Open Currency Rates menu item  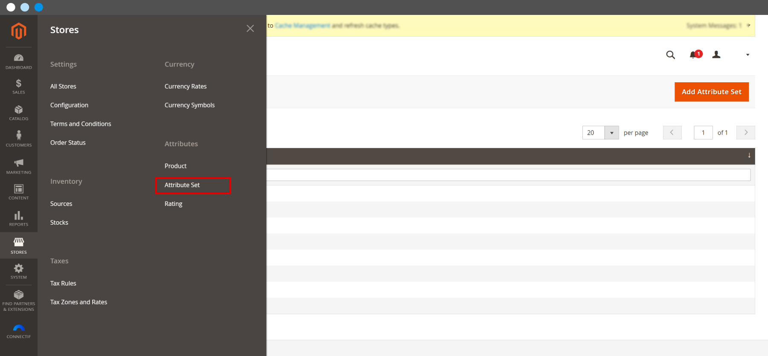click(x=186, y=86)
